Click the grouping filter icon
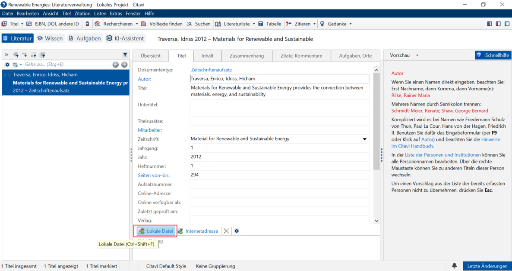512x271 pixels. click(x=33, y=55)
